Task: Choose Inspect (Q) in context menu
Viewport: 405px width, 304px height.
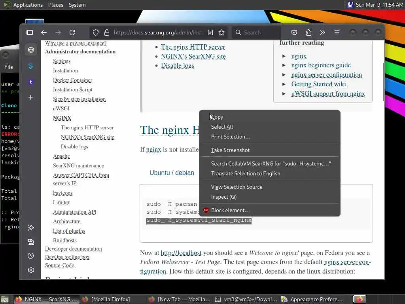Action: coord(270,197)
